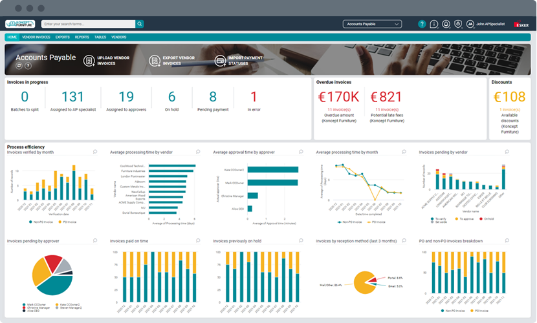Viewport: 537px width, 323px height.
Task: Open the Reports tab
Action: (82, 37)
